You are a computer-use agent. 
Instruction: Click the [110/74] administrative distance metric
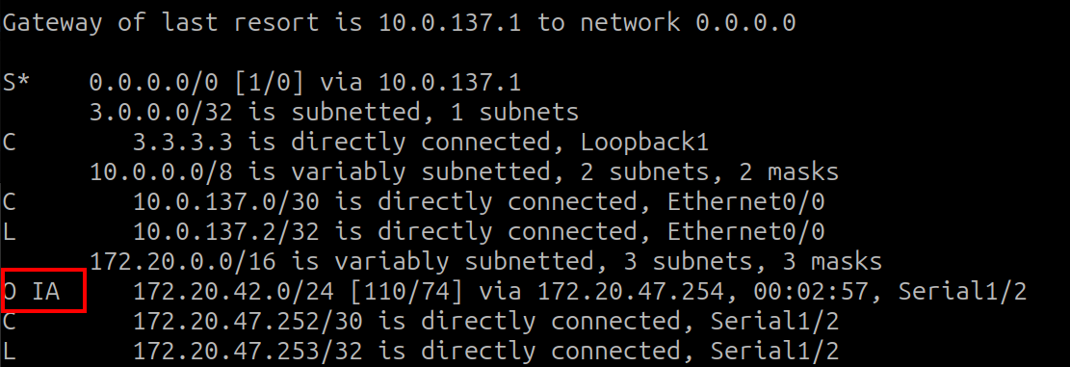pos(406,292)
